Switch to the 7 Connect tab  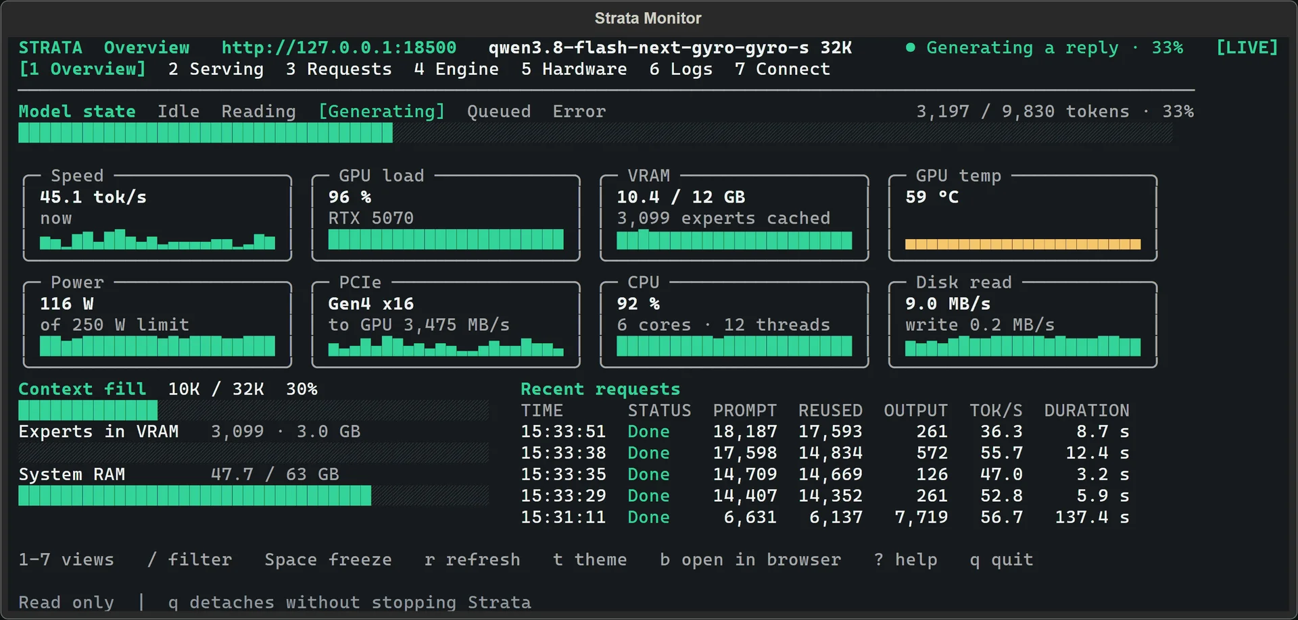pos(782,69)
